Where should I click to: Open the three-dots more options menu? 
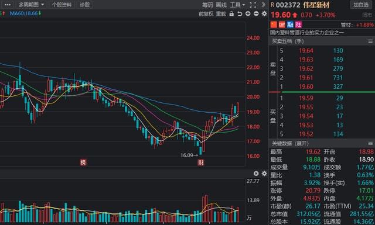click(8, 5)
